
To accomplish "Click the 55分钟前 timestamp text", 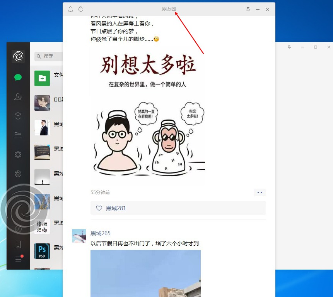I will 100,192.
